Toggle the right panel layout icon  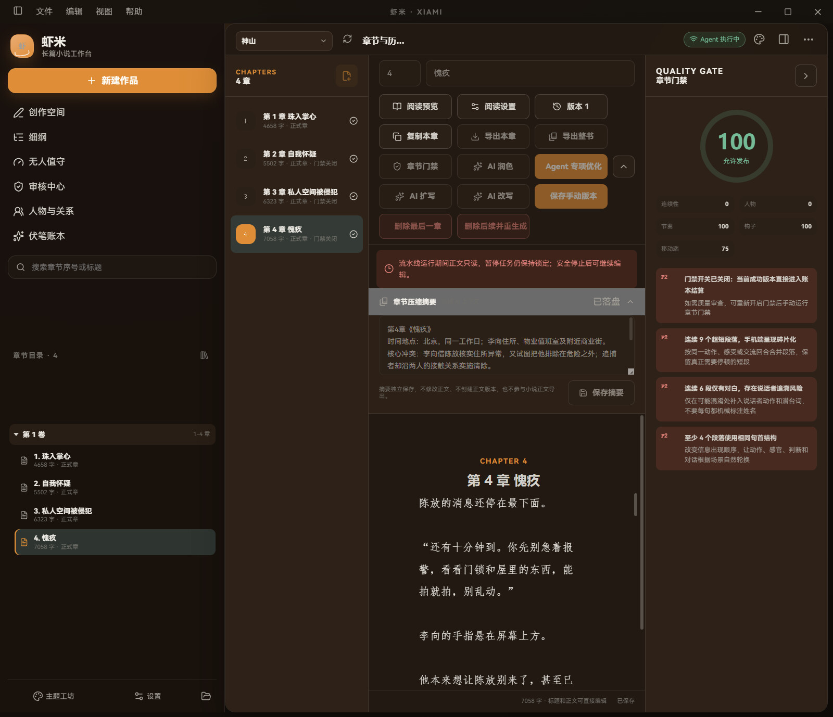click(784, 40)
